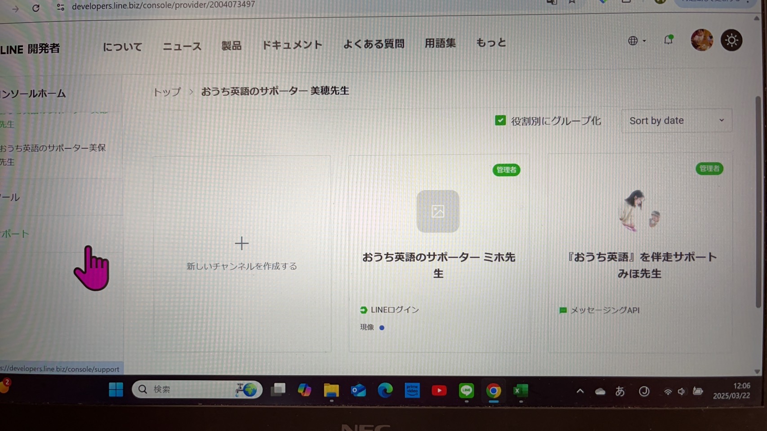Open Excel from the taskbar
767x431 pixels.
[520, 391]
